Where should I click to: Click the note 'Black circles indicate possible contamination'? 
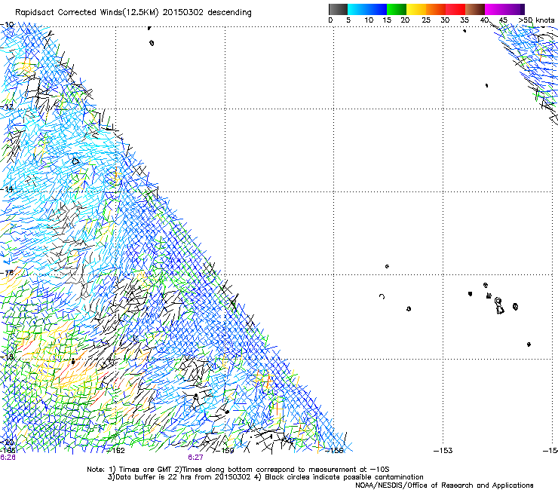tap(344, 477)
